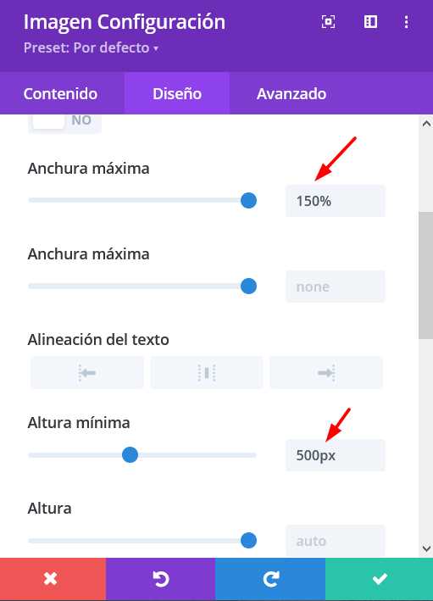This screenshot has width=433, height=601.
Task: Click the Altura auto input field
Action: 336,541
